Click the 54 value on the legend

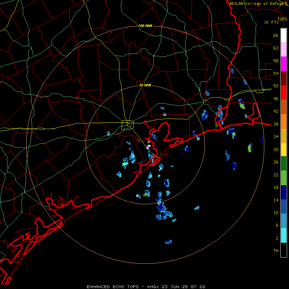point(276,73)
